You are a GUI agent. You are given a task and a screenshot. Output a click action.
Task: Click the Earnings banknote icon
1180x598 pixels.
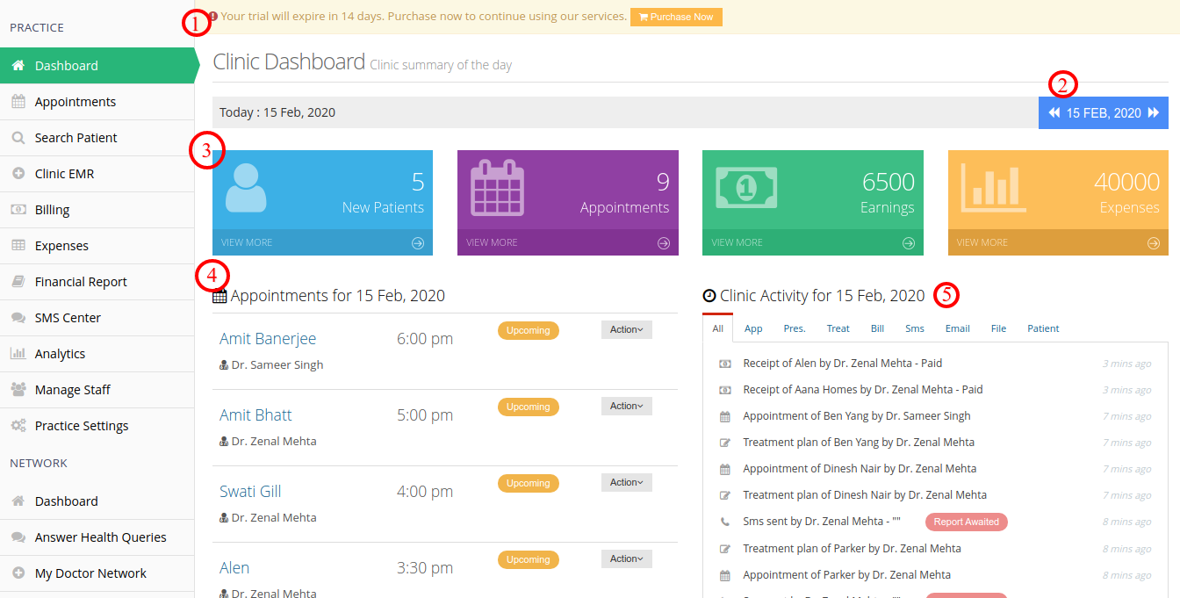pos(746,186)
